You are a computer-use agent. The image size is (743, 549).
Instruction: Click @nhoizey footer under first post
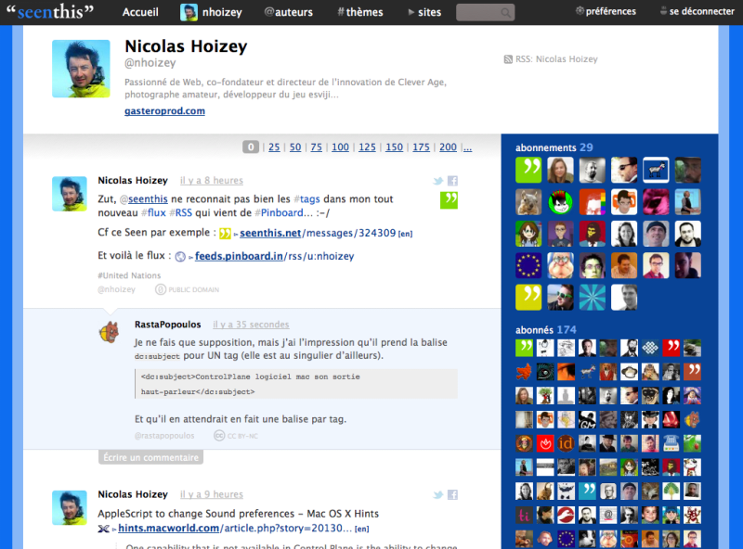tap(117, 289)
